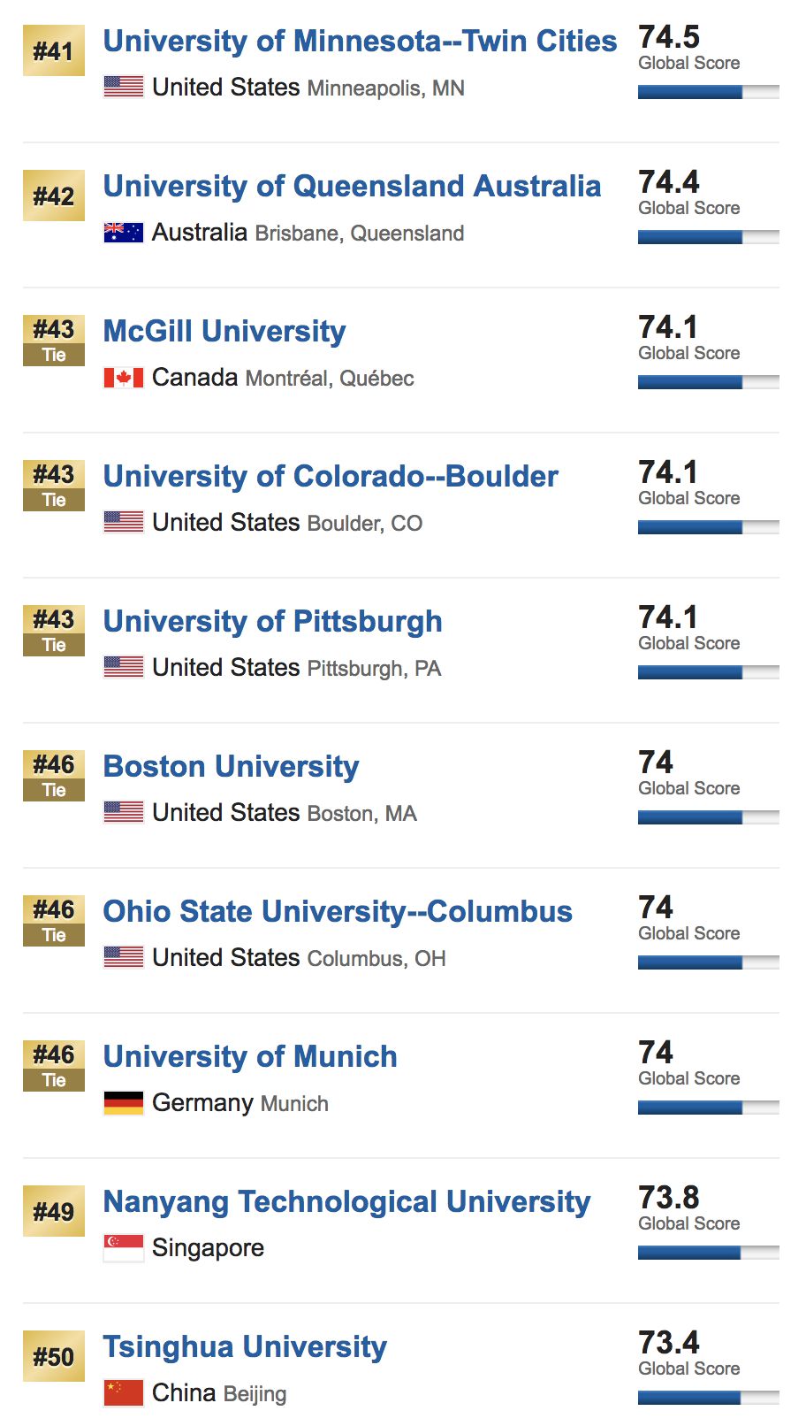
Task: Click the US flag beside Columbus, OH
Action: (x=123, y=957)
